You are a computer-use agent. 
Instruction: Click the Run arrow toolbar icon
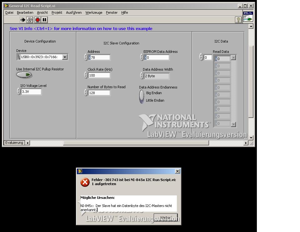click(x=23, y=20)
